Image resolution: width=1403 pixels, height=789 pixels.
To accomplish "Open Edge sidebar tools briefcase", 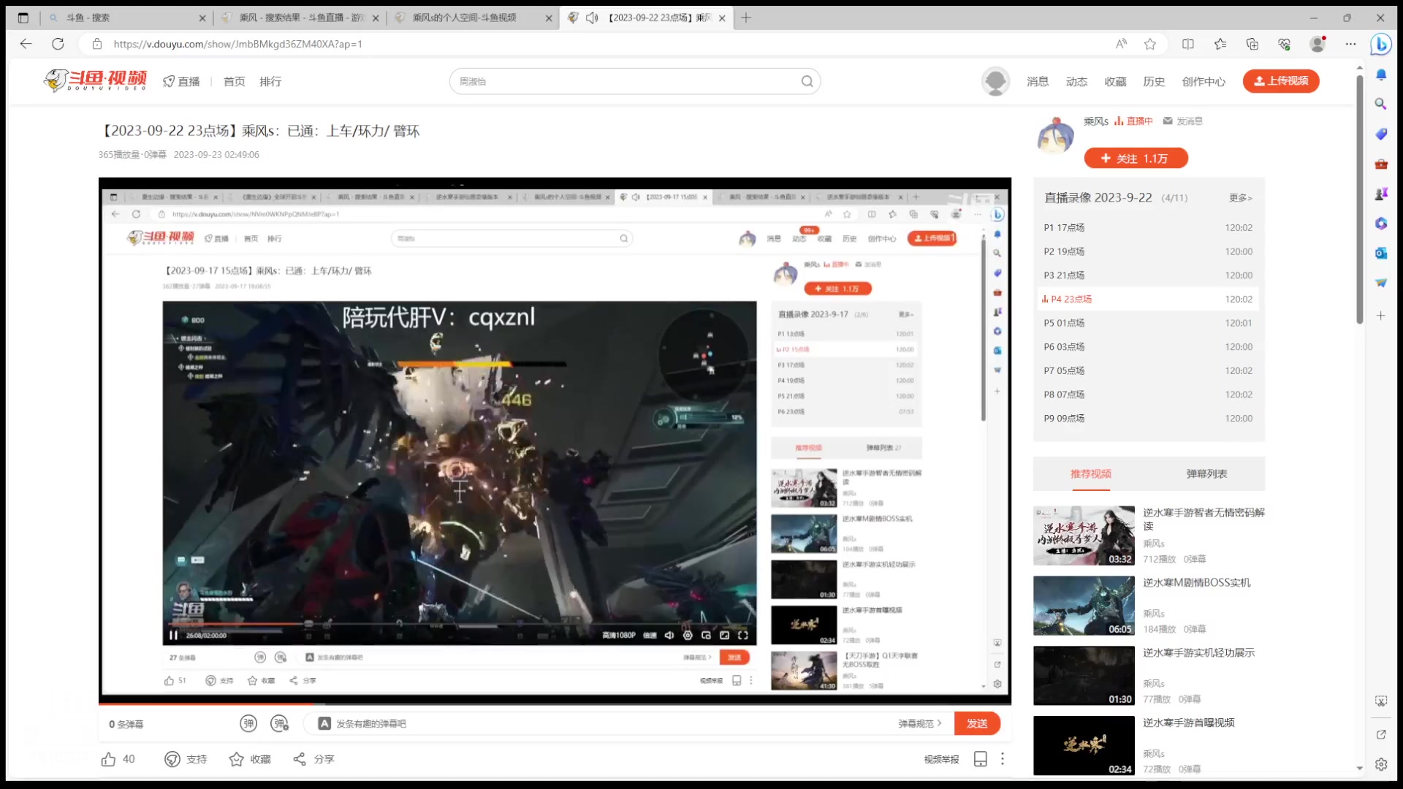I will pos(1380,164).
